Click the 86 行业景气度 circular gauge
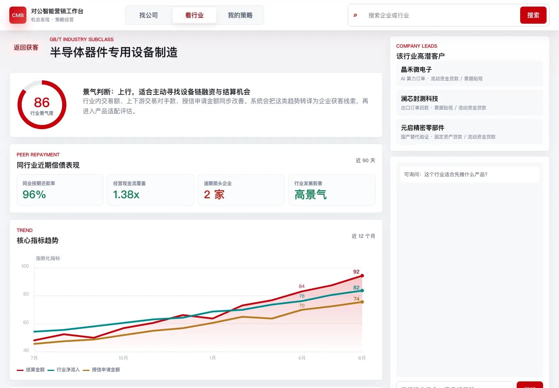The width and height of the screenshot is (559, 388). click(x=42, y=105)
